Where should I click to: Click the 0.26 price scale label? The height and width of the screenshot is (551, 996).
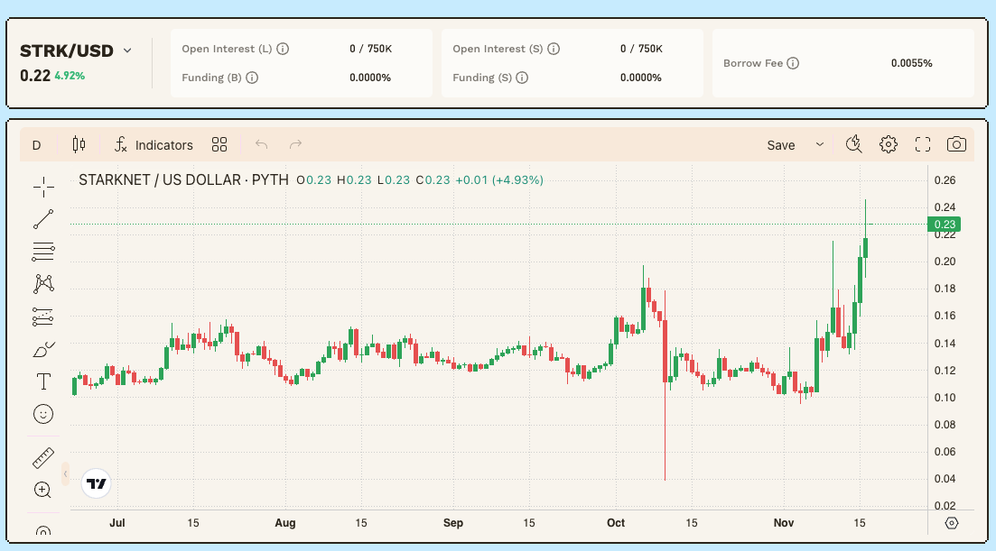point(945,180)
